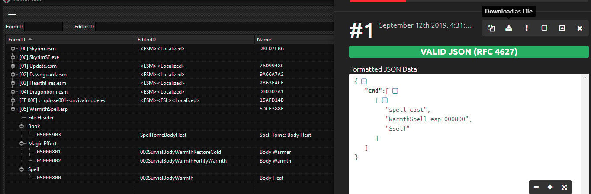Open the exclamation info icon in the JSON toolbar
The height and width of the screenshot is (194, 591).
(527, 28)
